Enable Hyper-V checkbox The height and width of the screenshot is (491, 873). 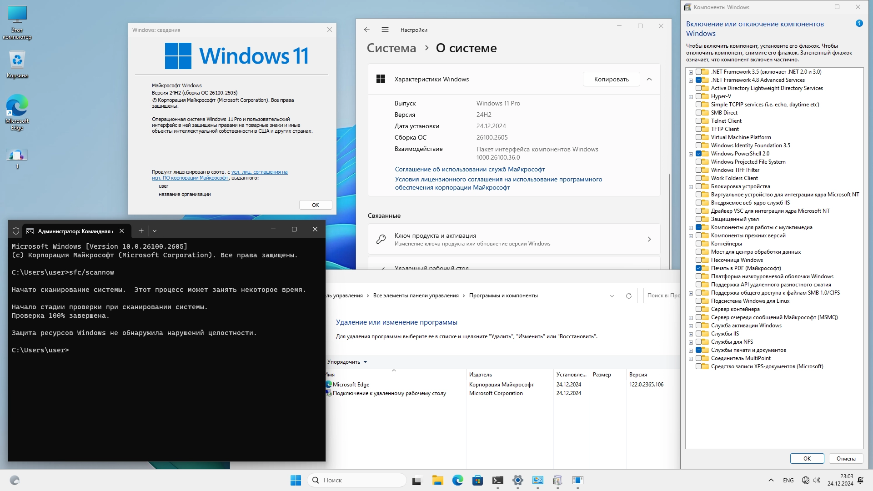pyautogui.click(x=699, y=96)
